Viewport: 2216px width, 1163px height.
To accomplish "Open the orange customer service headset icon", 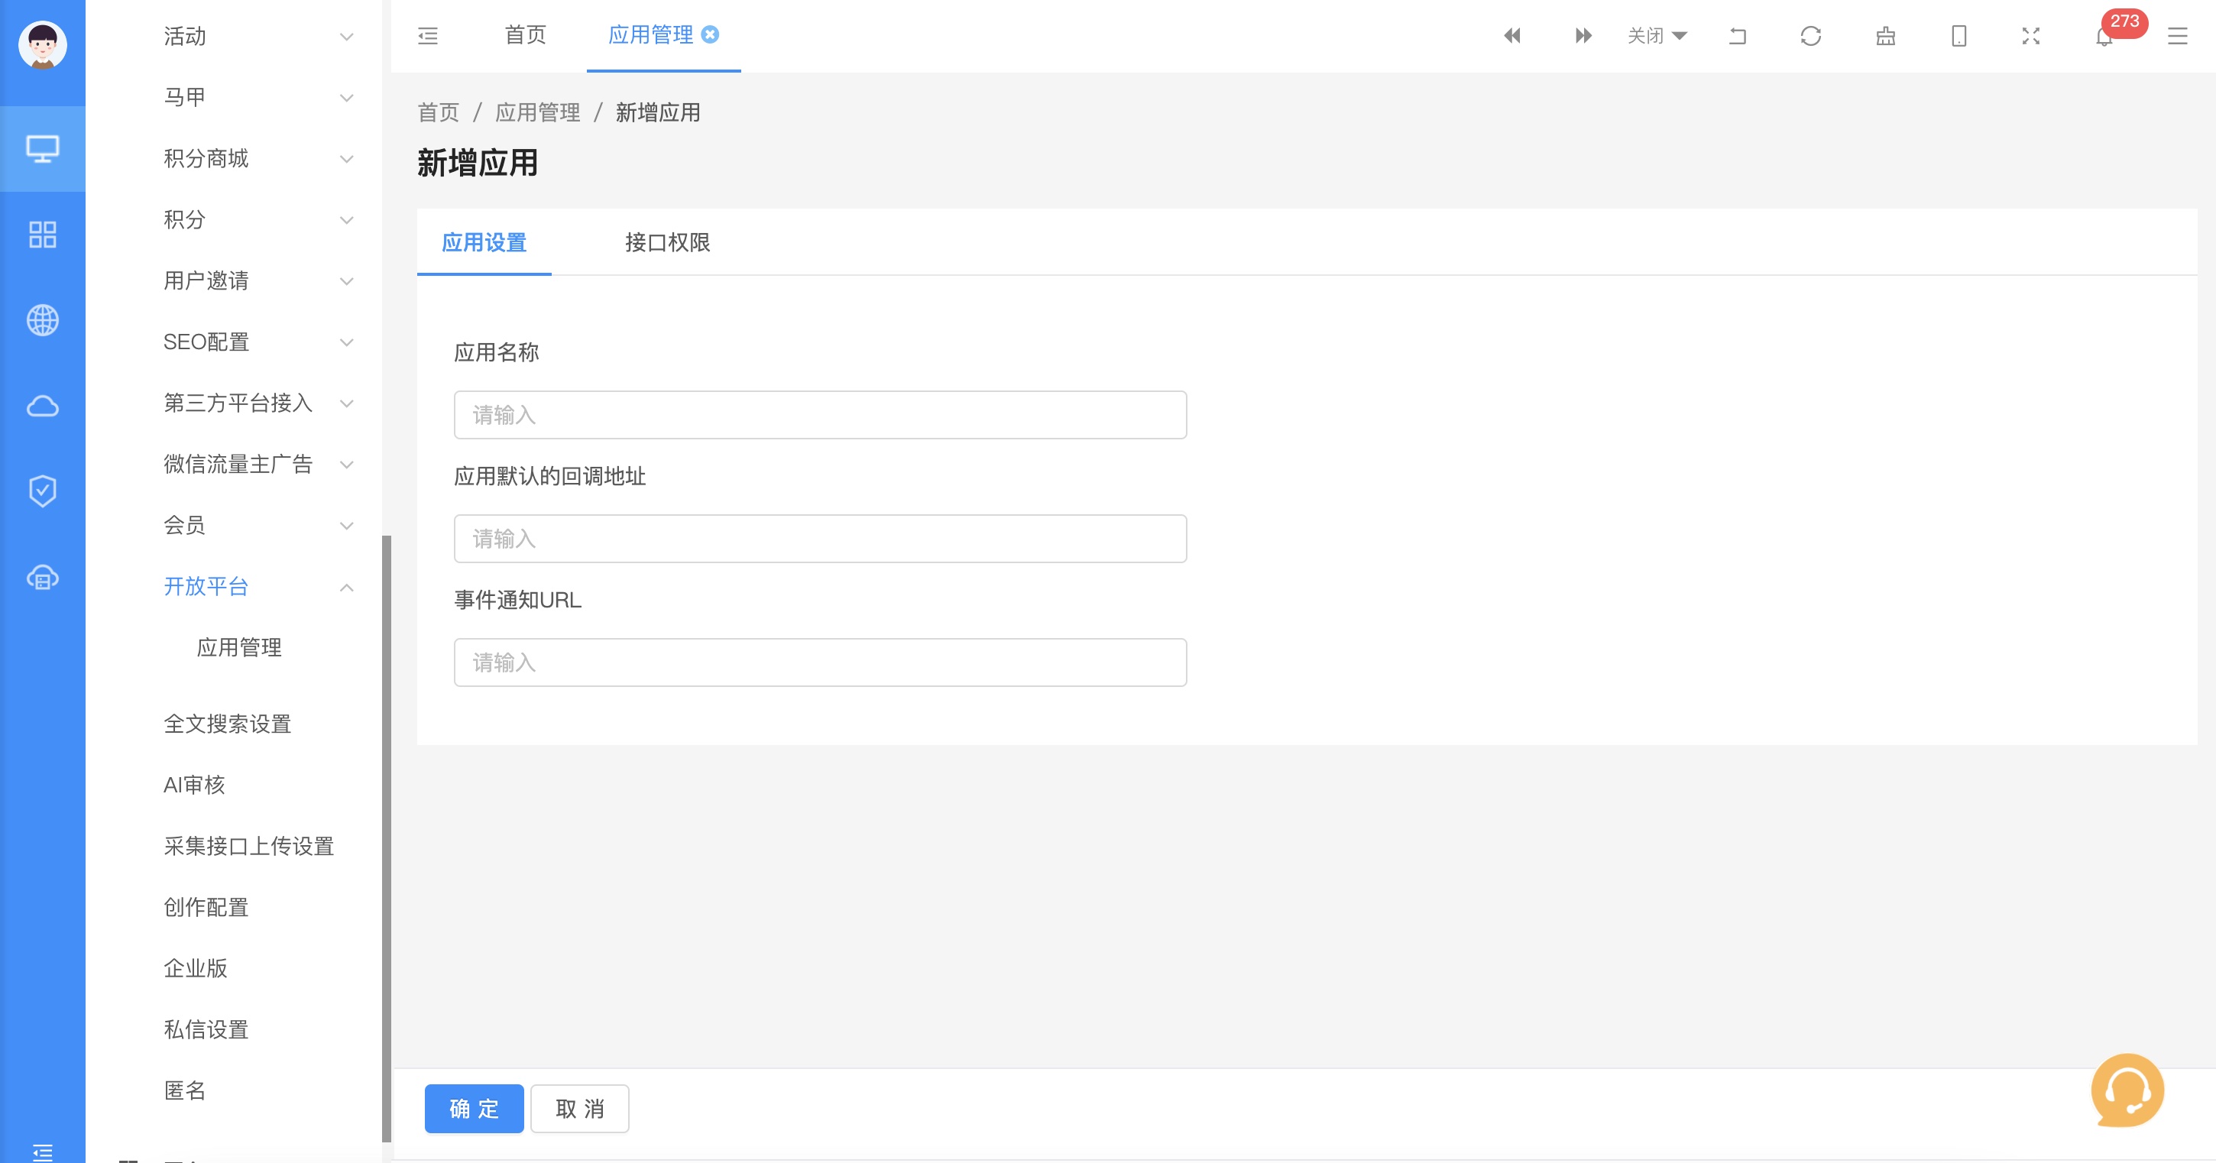I will [x=2127, y=1090].
